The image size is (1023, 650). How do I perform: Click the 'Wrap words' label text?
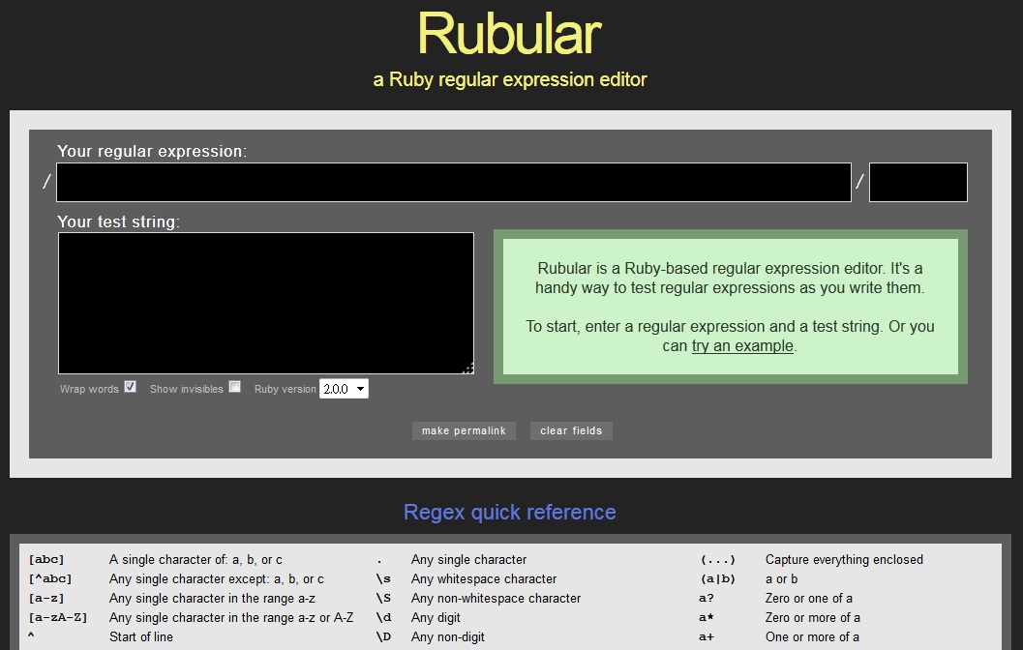coord(89,389)
